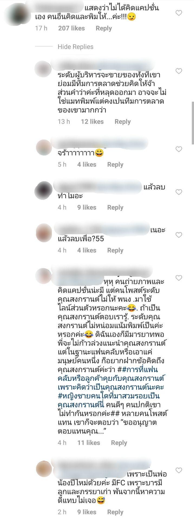Reply to the 13 h comment
194x519 pixels.
tap(123, 122)
